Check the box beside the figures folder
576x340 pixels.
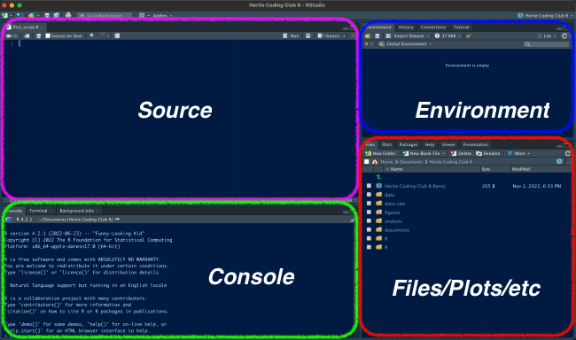pos(370,212)
